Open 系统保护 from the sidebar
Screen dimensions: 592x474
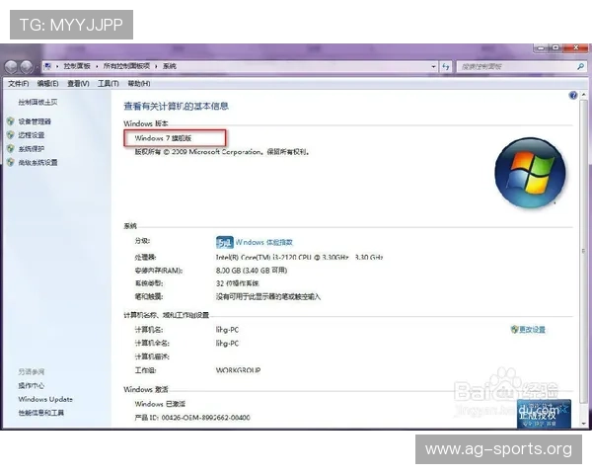(x=32, y=148)
